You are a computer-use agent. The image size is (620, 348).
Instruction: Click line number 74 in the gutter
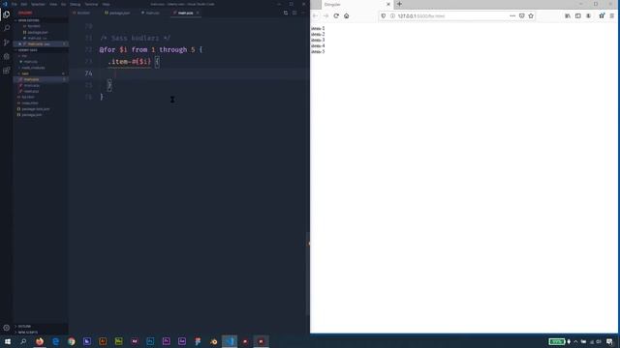(x=88, y=73)
